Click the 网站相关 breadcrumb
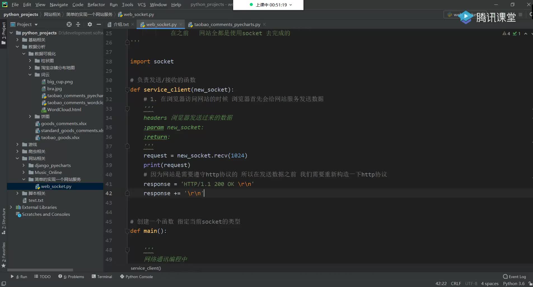 (52, 15)
